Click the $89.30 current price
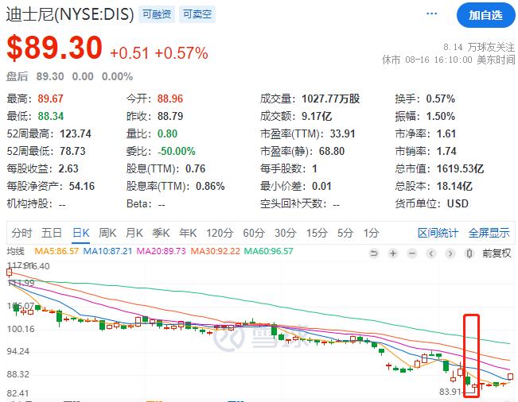518x402 pixels. click(55, 48)
